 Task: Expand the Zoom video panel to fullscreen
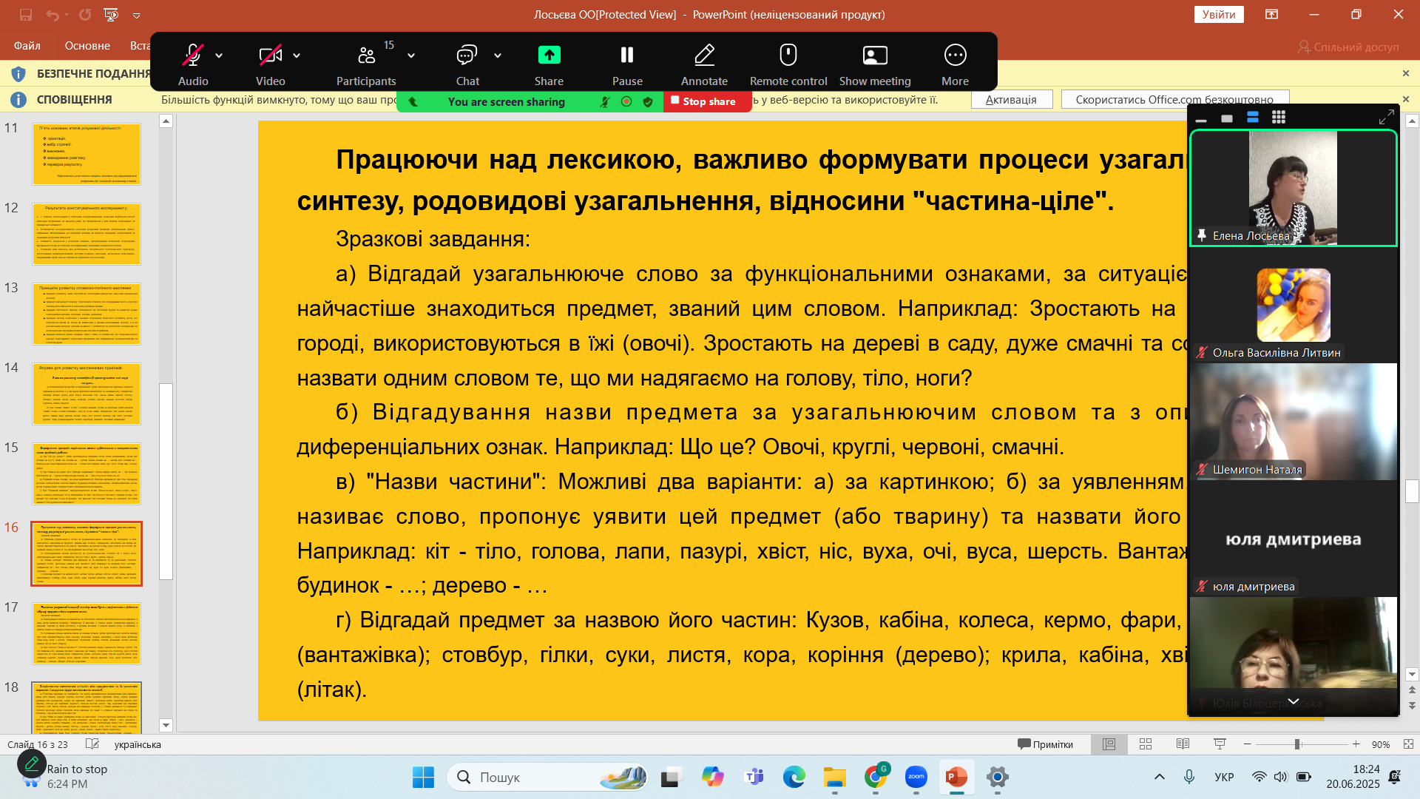(x=1386, y=118)
